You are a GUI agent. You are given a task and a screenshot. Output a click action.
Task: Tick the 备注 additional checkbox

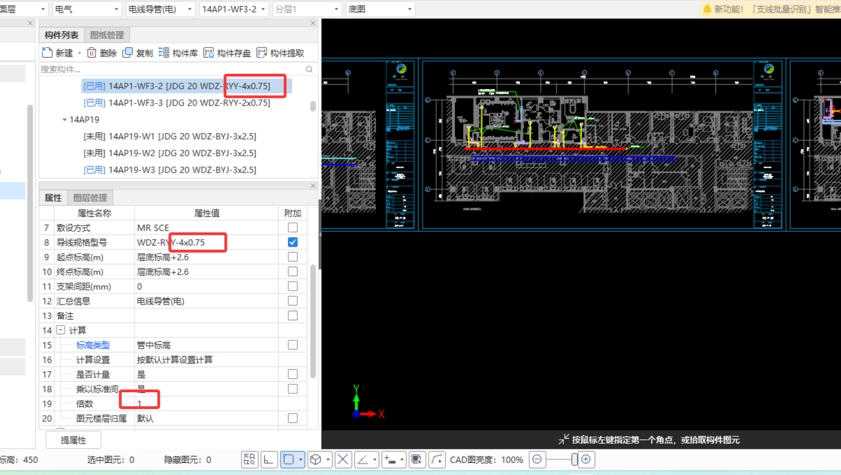point(293,316)
